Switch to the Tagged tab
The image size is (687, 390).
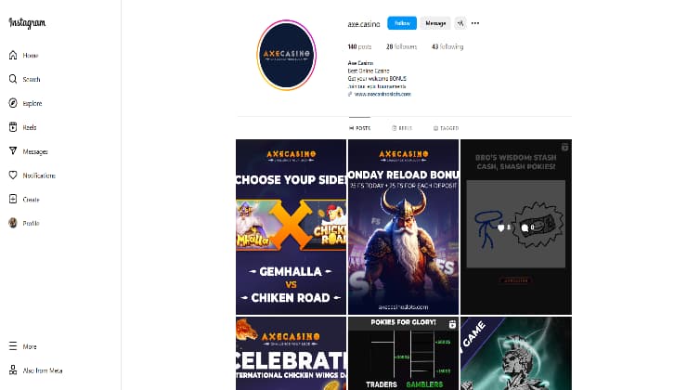tap(446, 128)
